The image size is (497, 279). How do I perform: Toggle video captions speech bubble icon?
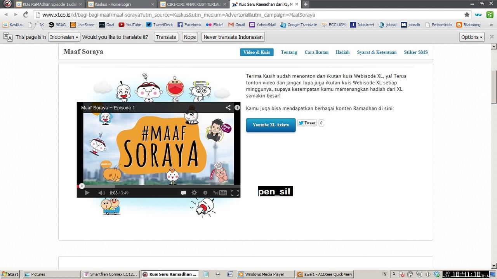(184, 193)
